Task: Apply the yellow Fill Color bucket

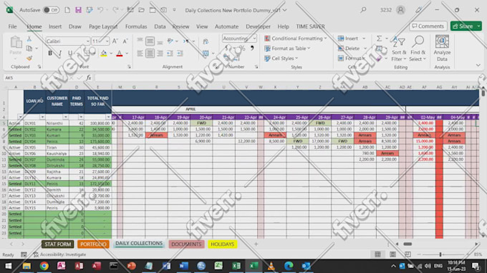Action: [x=104, y=54]
